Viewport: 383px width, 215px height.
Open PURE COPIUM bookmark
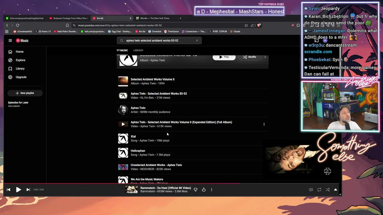tap(218, 31)
